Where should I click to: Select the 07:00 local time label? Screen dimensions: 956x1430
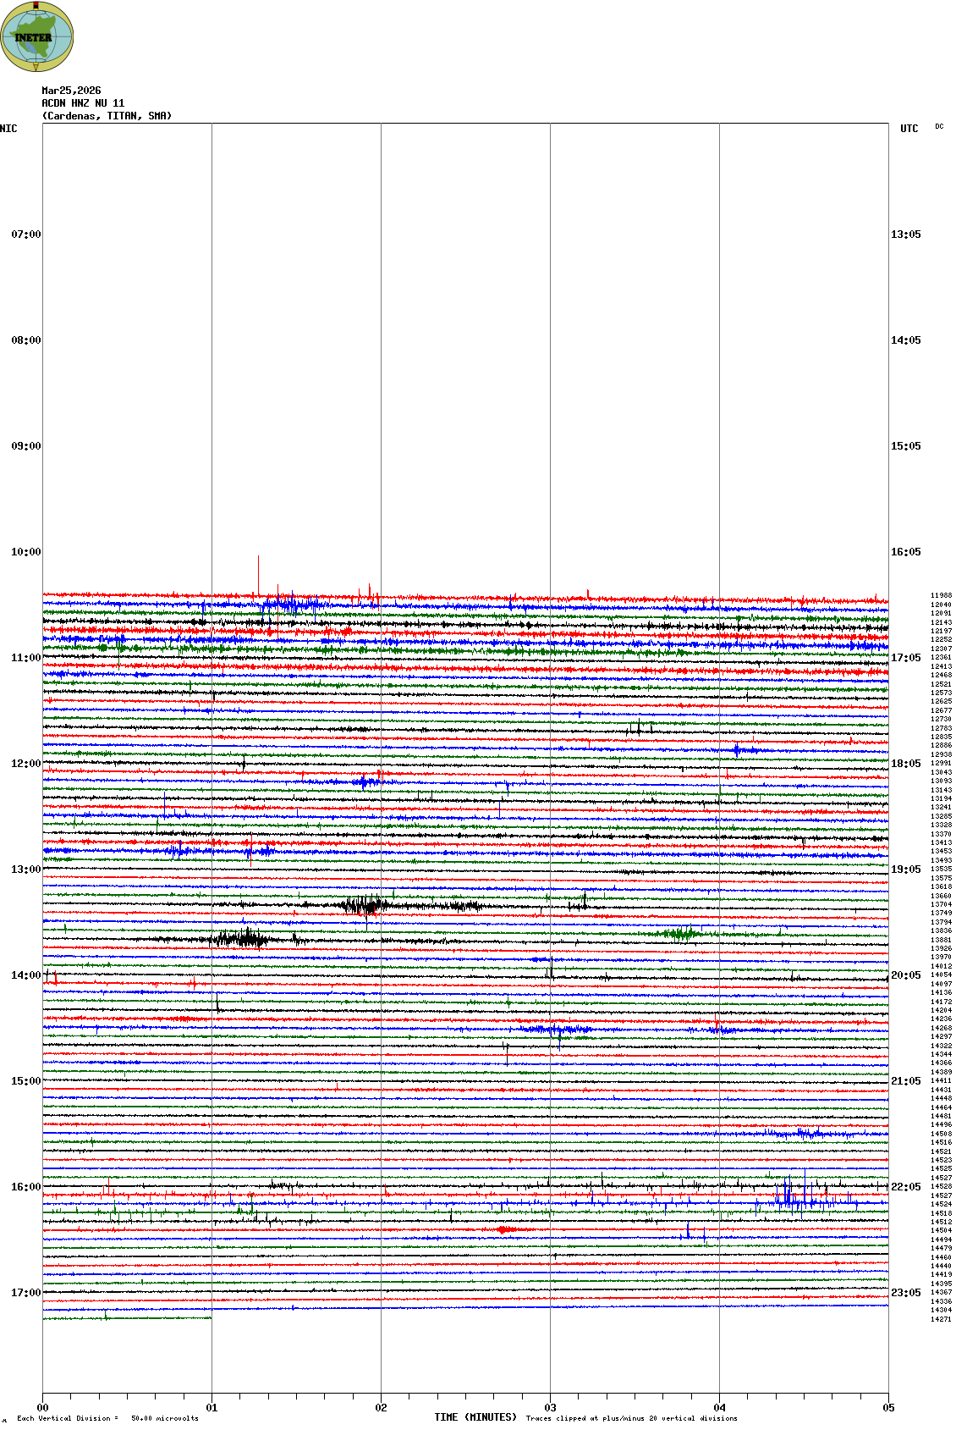click(x=25, y=235)
